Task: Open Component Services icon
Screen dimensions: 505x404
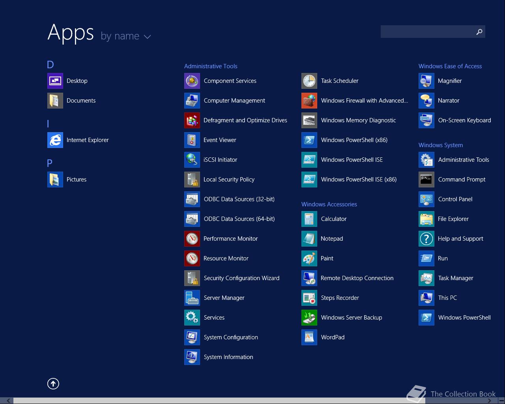Action: click(192, 81)
